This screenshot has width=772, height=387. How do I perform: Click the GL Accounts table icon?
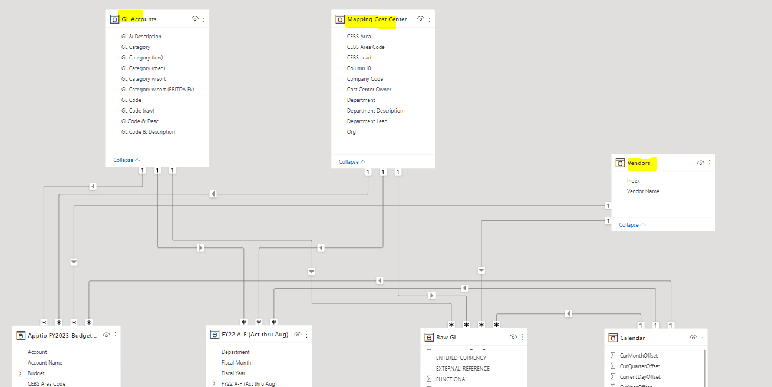114,19
